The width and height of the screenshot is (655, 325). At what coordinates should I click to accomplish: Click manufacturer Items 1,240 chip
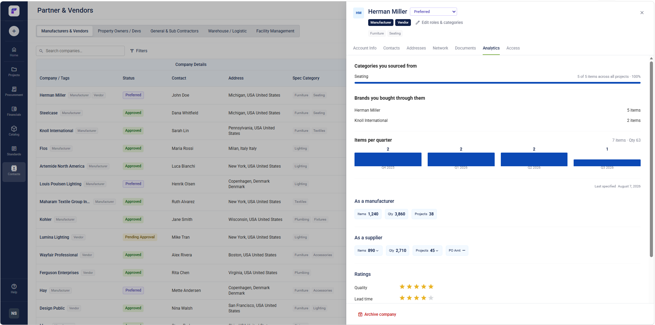368,214
